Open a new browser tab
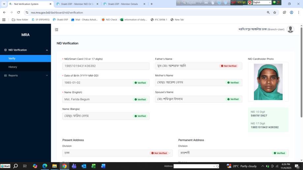 click(x=152, y=4)
